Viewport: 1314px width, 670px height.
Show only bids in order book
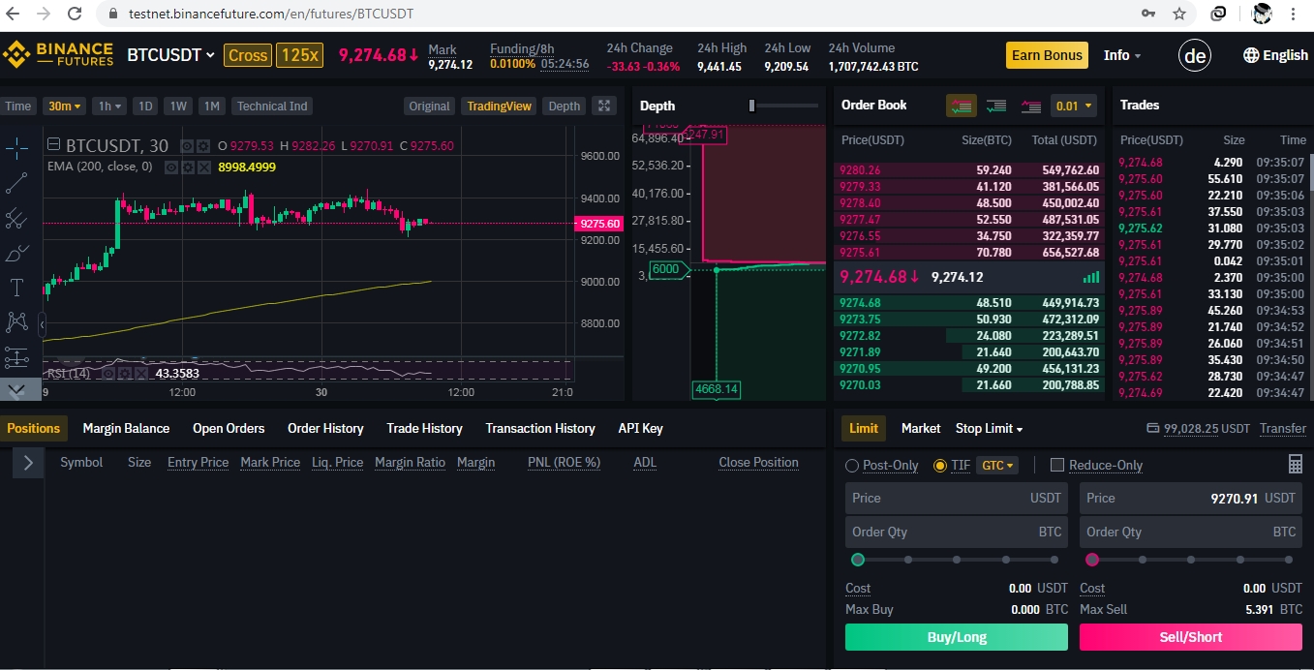click(995, 106)
